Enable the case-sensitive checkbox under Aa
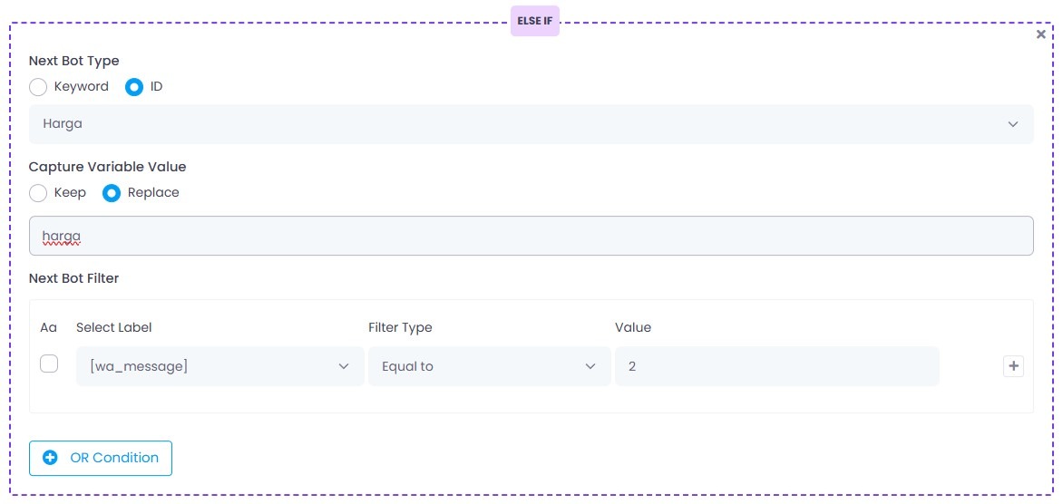 coord(49,363)
